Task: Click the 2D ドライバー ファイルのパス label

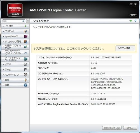Action: (x=53, y=79)
